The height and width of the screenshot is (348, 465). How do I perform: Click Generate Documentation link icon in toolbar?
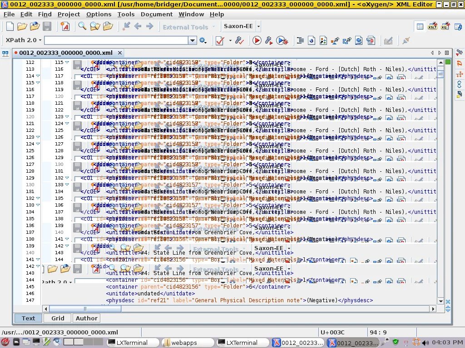point(323,40)
